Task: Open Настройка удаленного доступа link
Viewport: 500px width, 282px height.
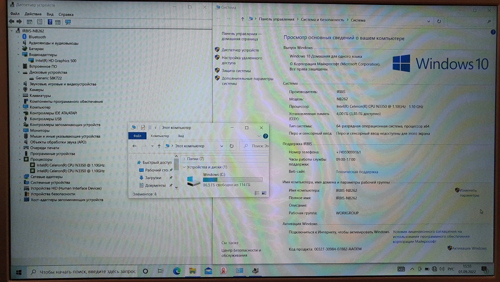Action: point(241,61)
